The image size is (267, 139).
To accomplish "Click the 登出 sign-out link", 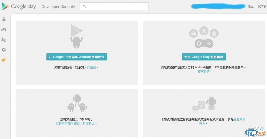I will (251, 6).
